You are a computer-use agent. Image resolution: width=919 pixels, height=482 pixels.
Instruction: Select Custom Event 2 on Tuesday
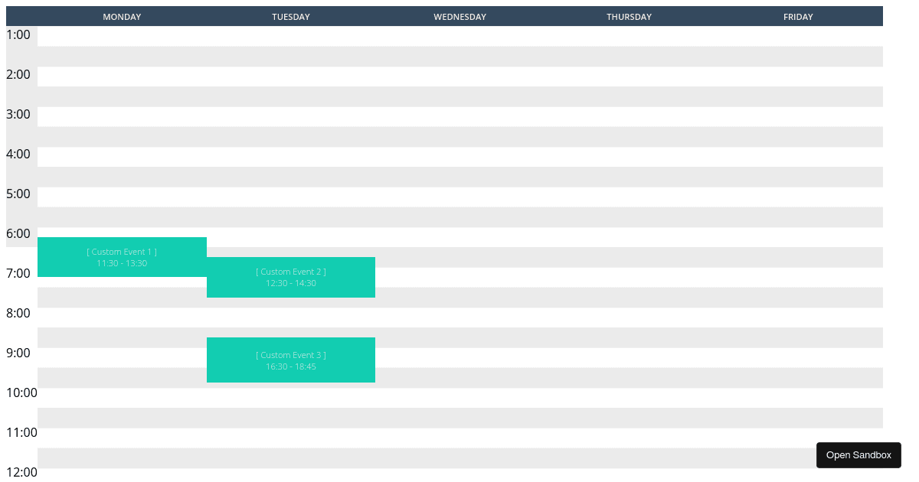click(291, 277)
